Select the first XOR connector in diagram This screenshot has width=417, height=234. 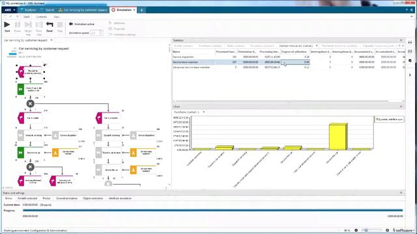tap(31, 103)
